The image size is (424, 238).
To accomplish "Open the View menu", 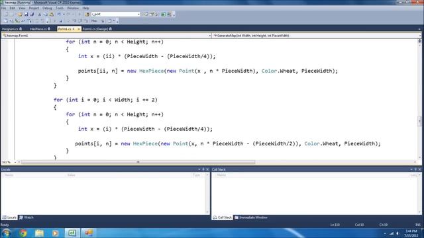I will pyautogui.click(x=22, y=8).
